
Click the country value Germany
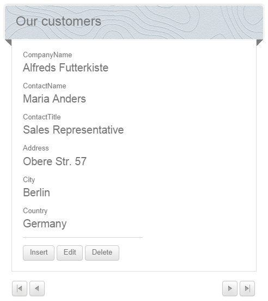click(45, 224)
